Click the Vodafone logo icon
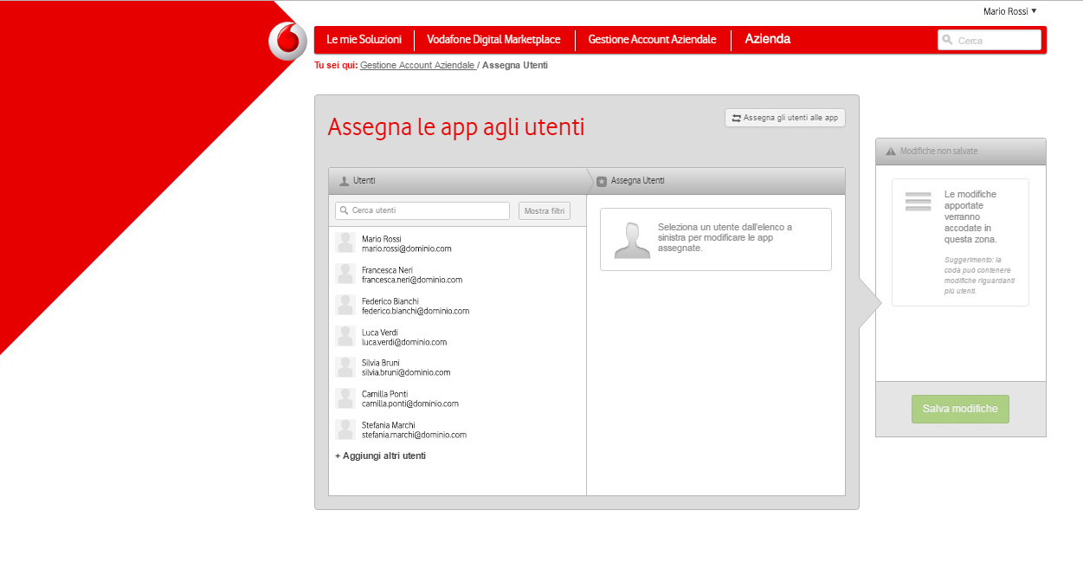 pyautogui.click(x=287, y=41)
